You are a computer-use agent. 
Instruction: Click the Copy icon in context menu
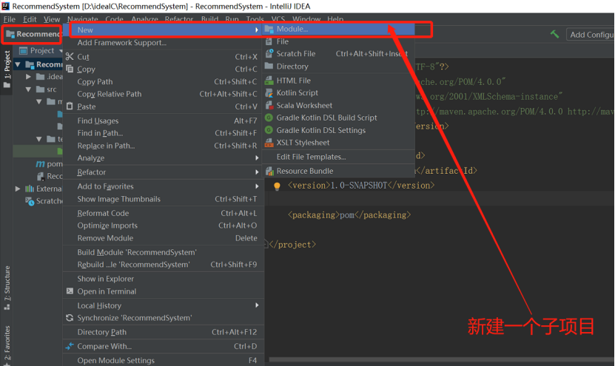click(x=70, y=69)
